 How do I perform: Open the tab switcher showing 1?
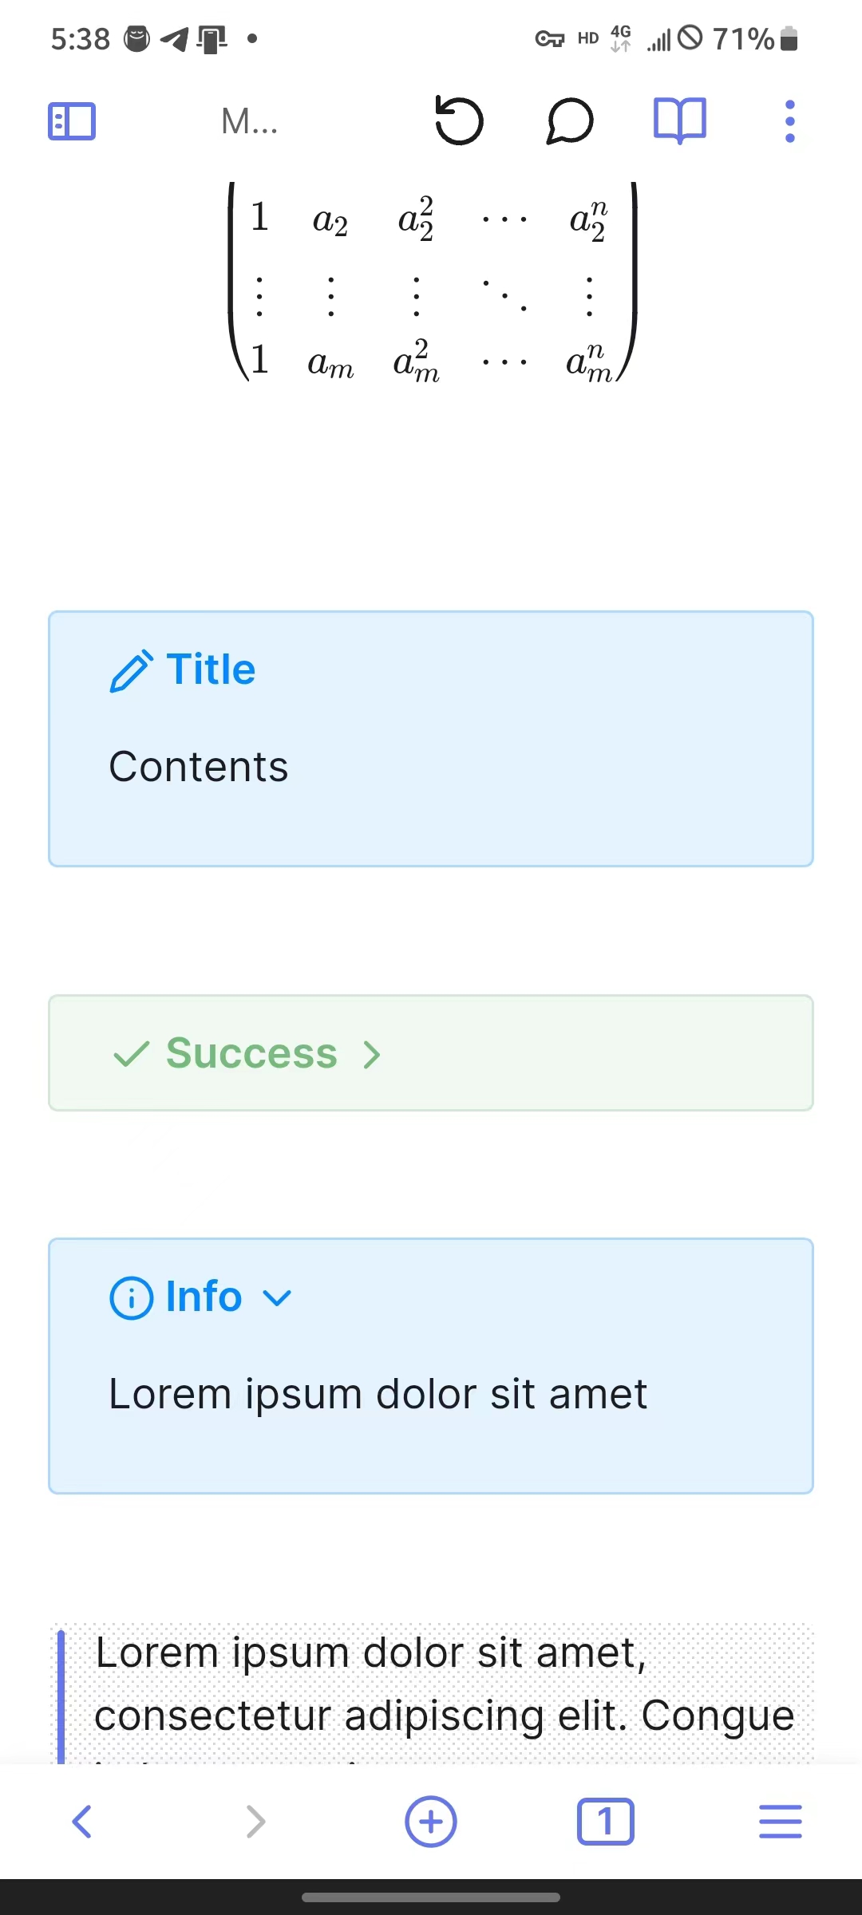(x=605, y=1822)
